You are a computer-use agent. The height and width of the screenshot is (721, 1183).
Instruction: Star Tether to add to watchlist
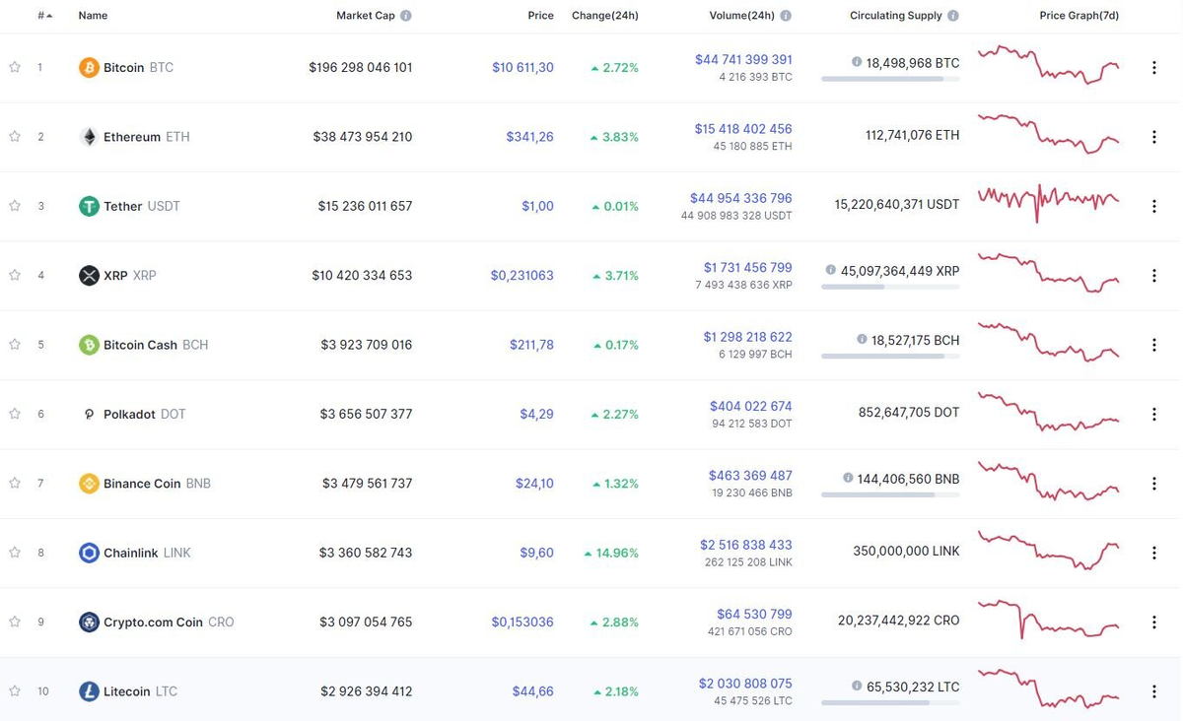(15, 206)
